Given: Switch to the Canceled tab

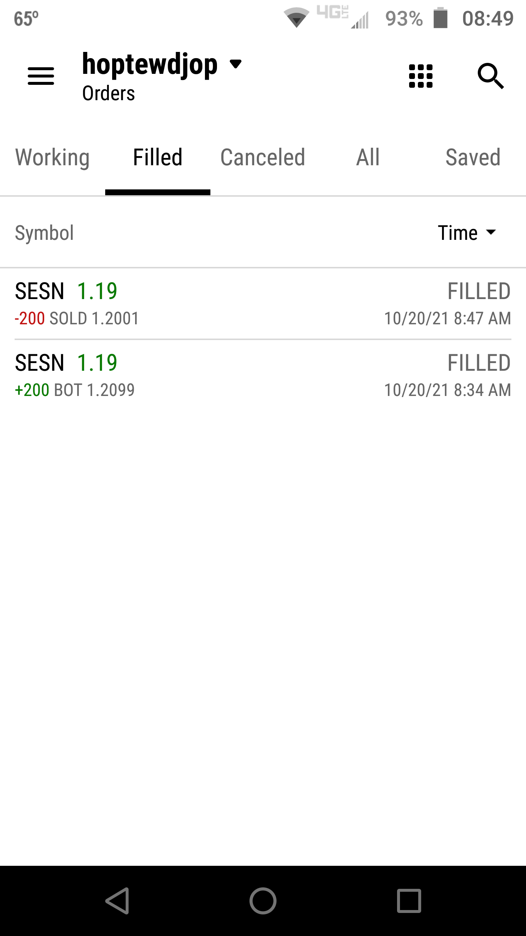Looking at the screenshot, I should 263,158.
